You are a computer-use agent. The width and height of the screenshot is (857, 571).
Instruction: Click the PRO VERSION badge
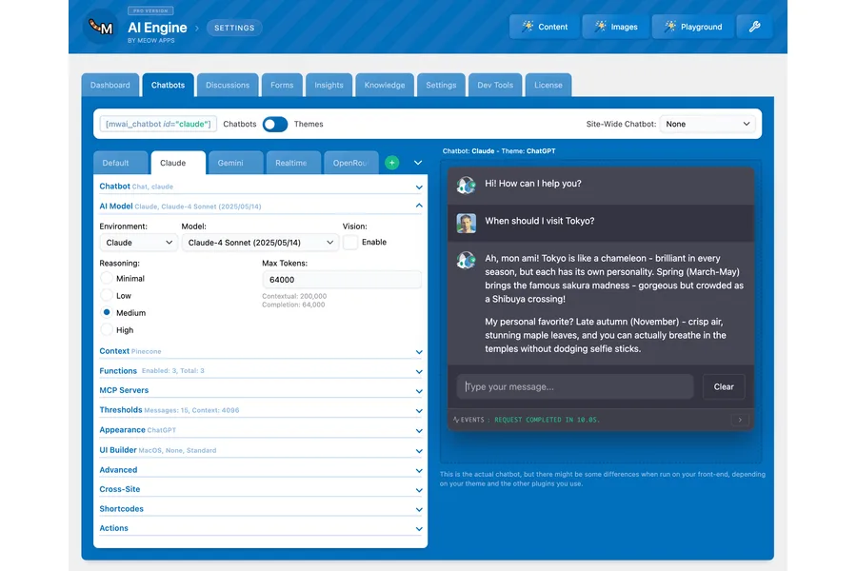150,10
